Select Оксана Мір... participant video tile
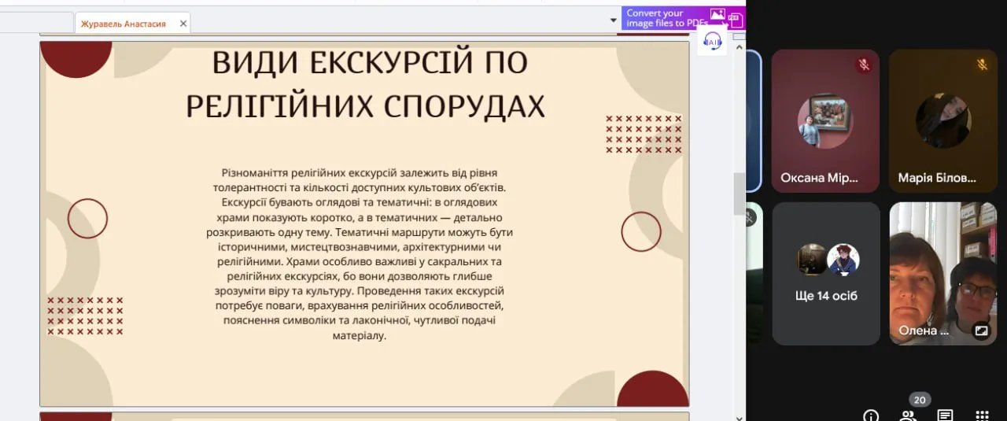 click(824, 120)
